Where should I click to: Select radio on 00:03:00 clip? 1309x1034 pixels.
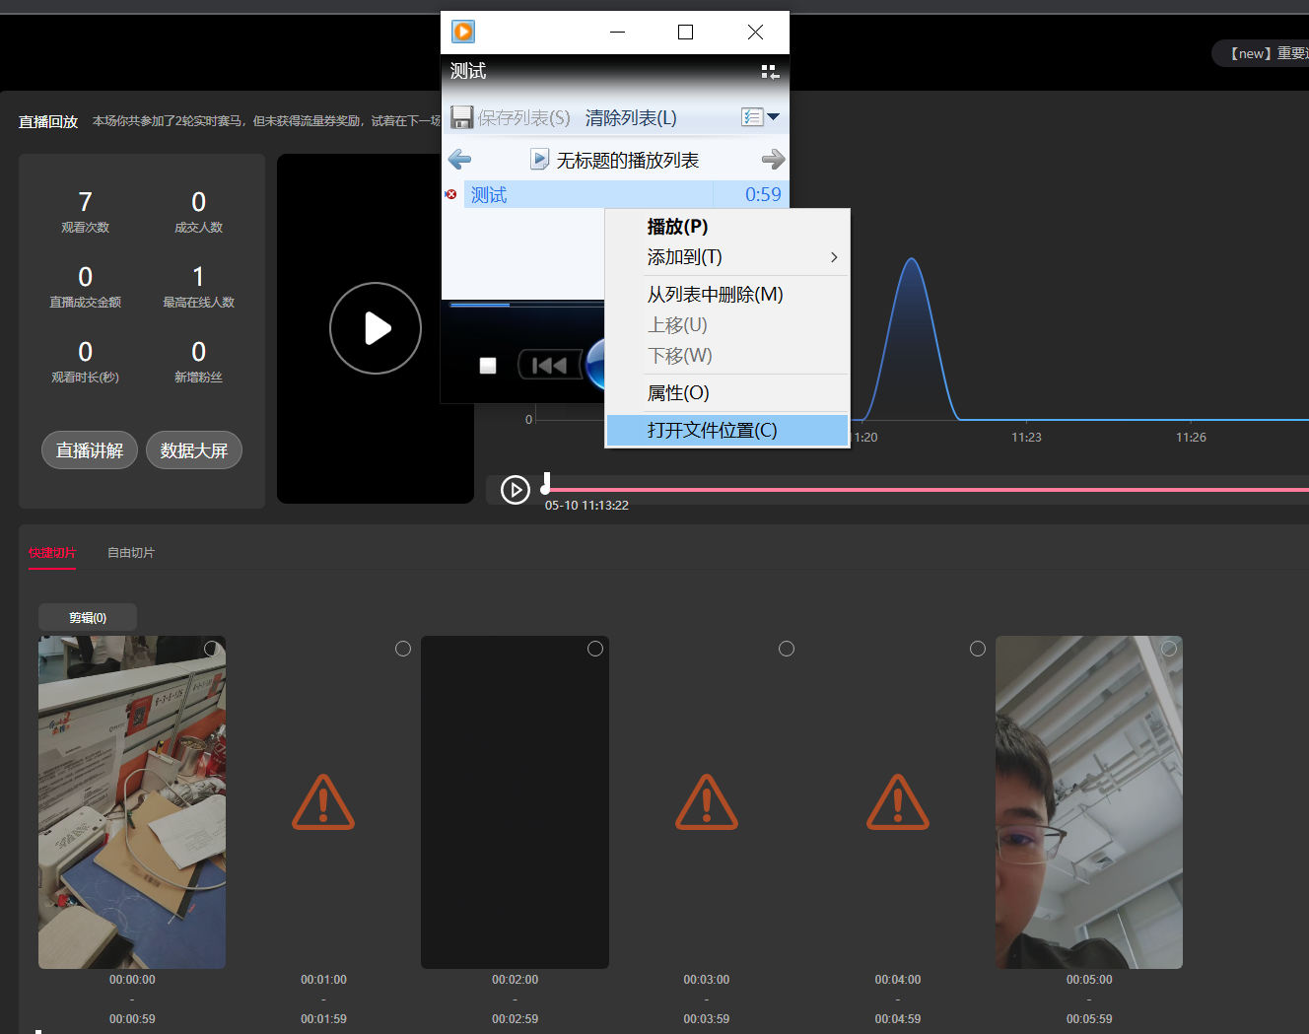[x=787, y=649]
